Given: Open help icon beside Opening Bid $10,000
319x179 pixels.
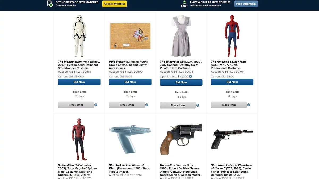Looking at the screenshot, I should pos(190,76).
